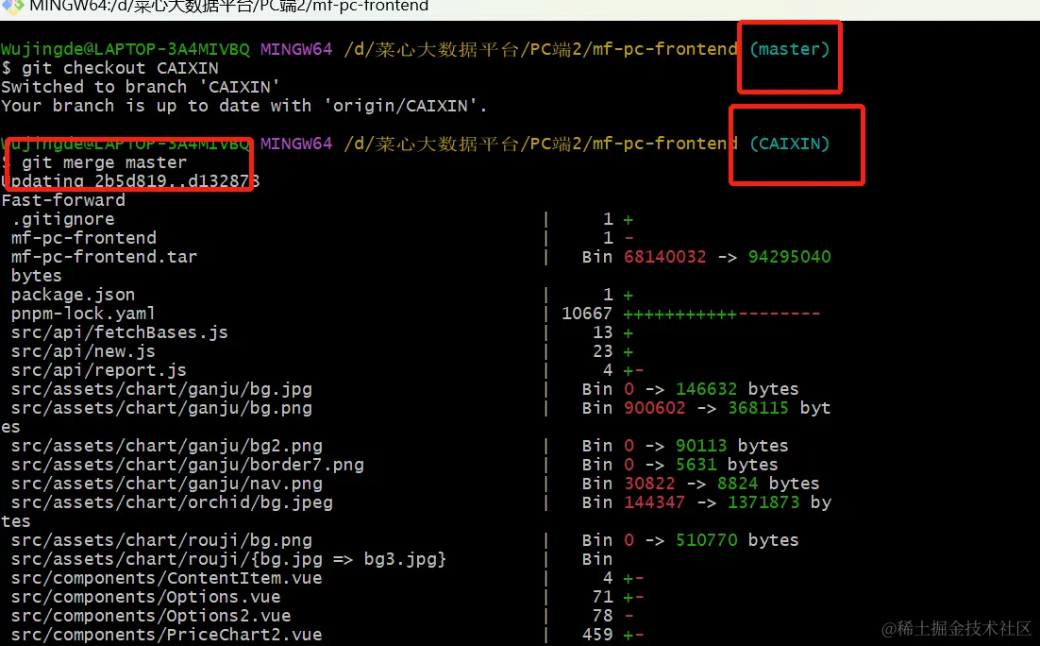Click the 'Fast-forward' line

pyautogui.click(x=63, y=200)
